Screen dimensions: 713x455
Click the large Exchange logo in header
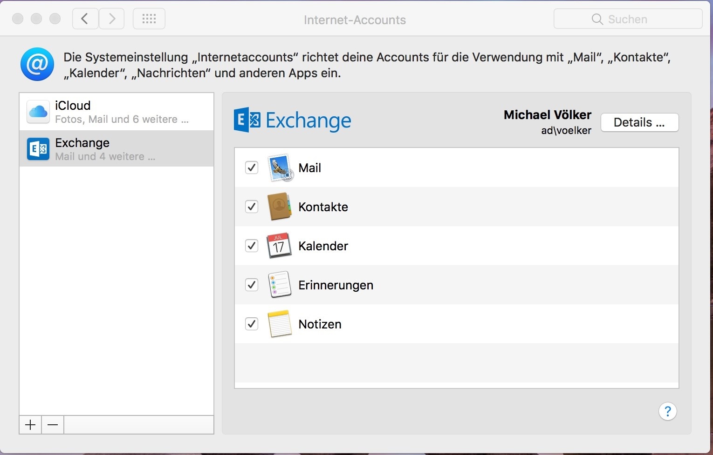(292, 120)
